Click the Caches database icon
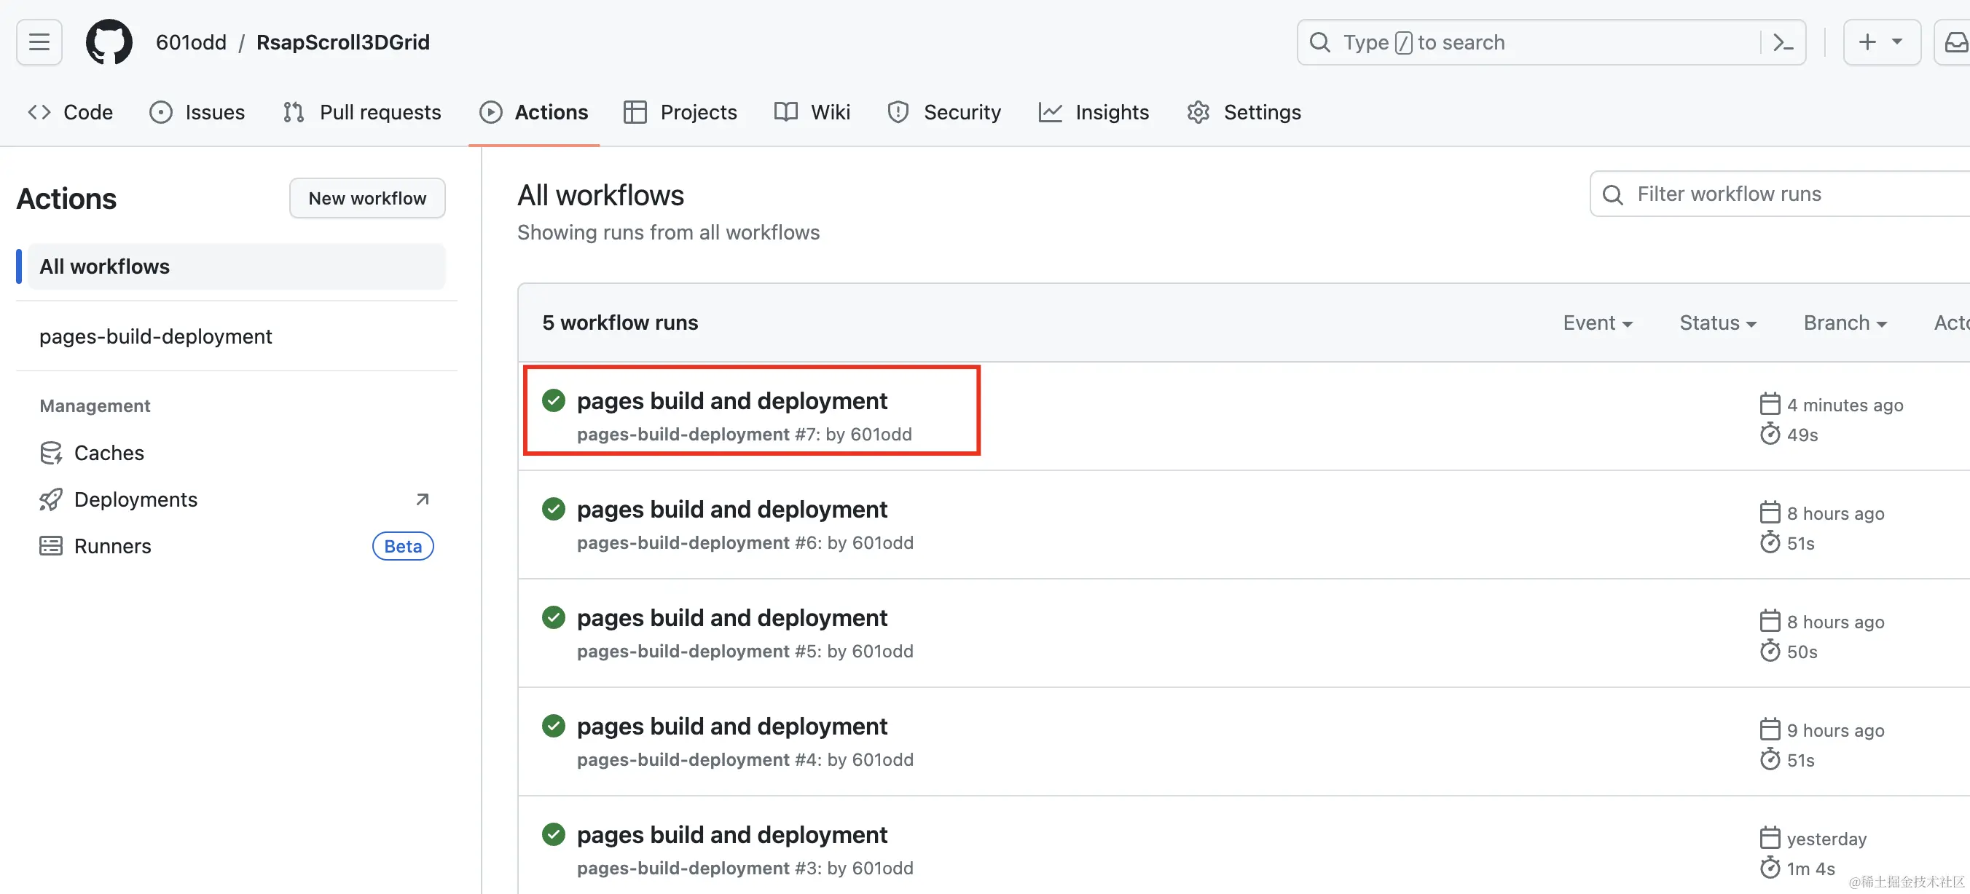 click(50, 453)
